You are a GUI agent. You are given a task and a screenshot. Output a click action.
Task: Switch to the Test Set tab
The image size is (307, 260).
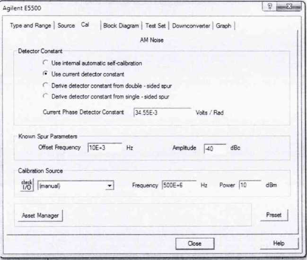[x=156, y=26]
